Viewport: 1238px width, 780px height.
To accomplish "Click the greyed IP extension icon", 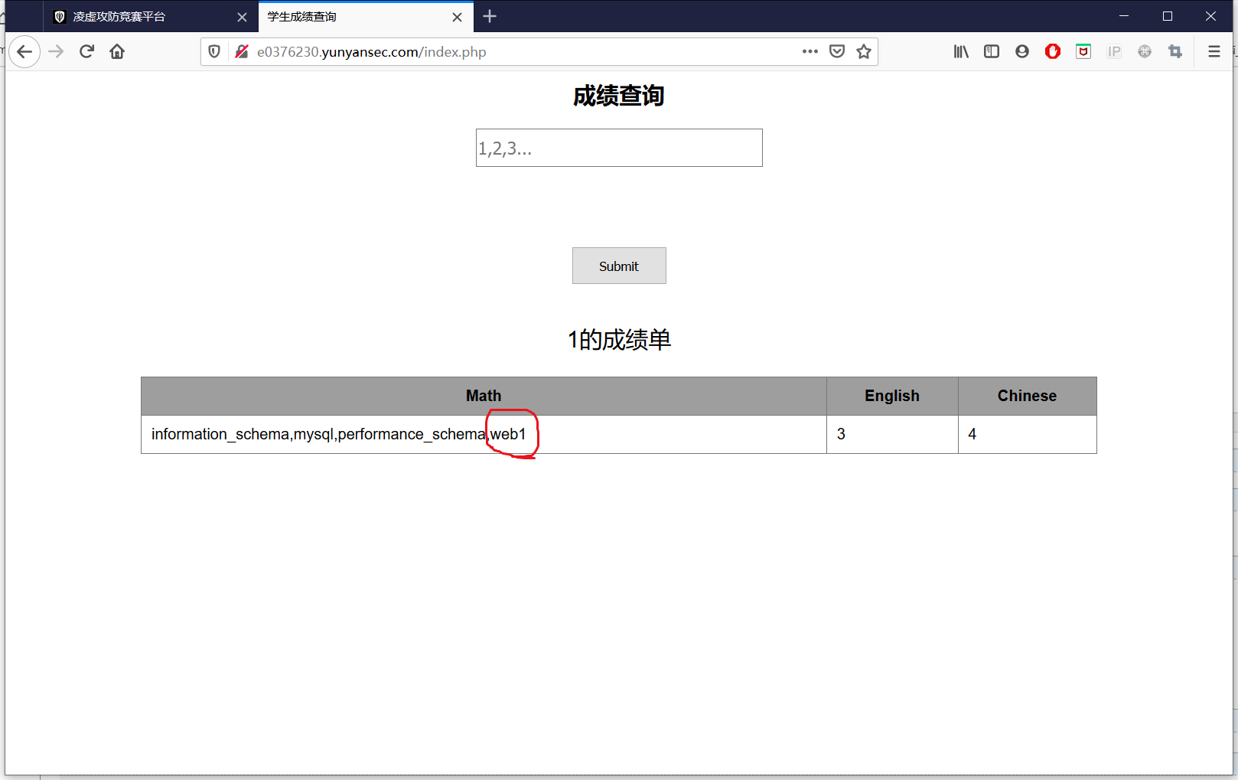I will click(x=1114, y=51).
